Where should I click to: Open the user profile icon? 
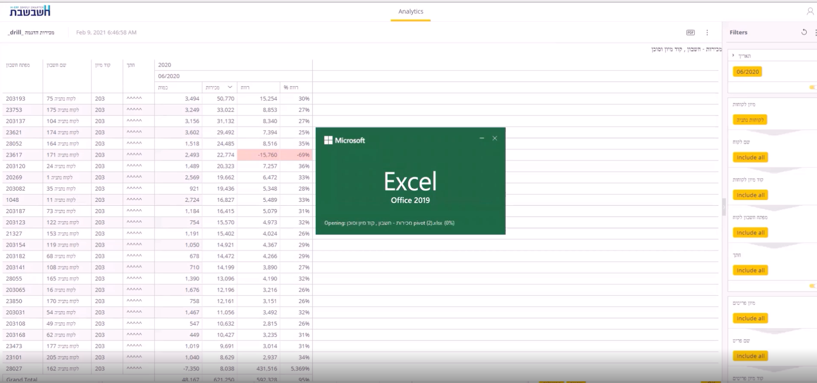[x=810, y=12]
